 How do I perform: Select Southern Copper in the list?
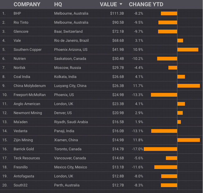pos(27,50)
